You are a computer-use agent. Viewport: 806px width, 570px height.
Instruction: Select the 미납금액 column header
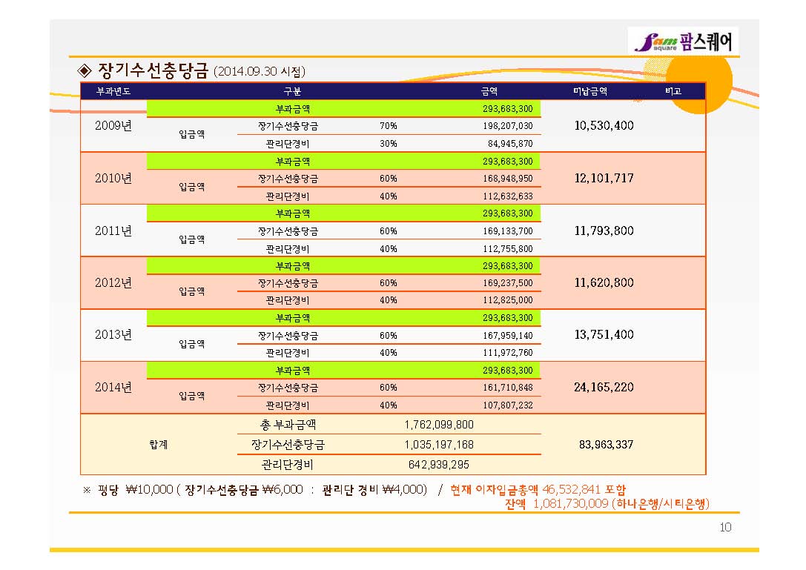pos(590,91)
